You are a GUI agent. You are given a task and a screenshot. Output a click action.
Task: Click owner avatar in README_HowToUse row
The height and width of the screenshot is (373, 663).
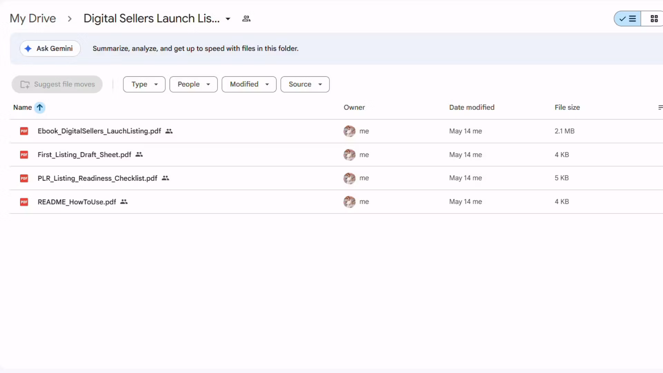tap(349, 202)
